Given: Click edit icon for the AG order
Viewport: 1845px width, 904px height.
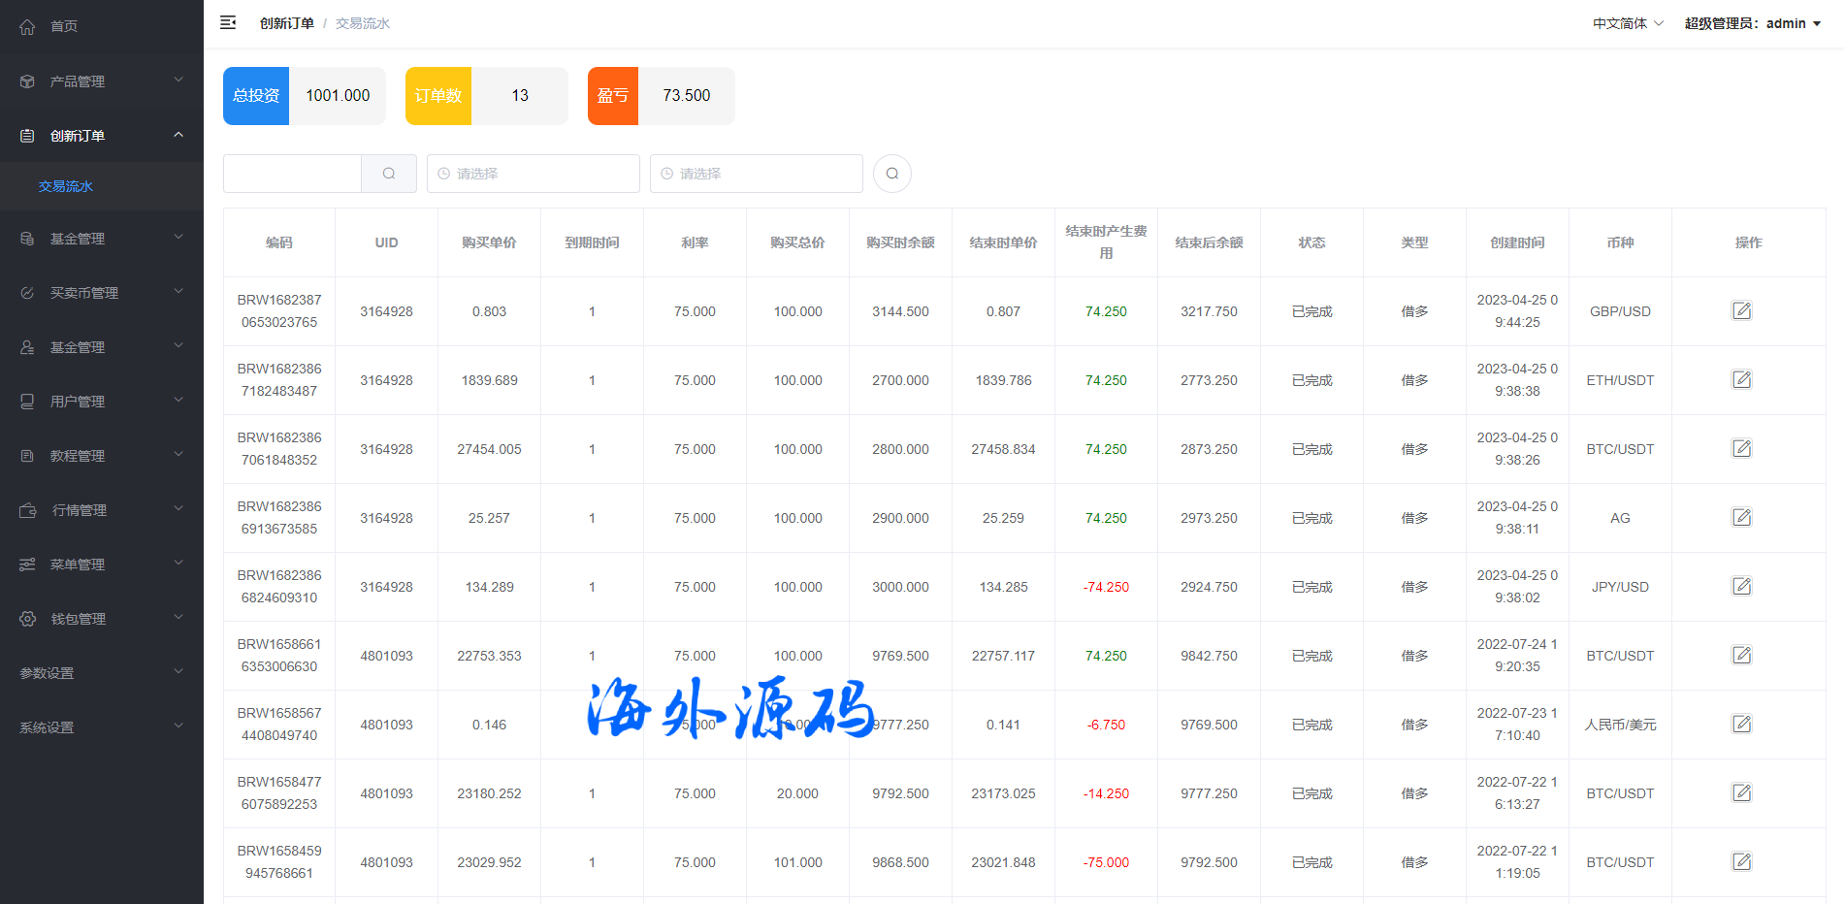Looking at the screenshot, I should 1741,517.
